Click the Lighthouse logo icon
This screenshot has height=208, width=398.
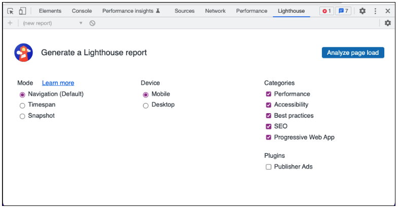tap(24, 53)
